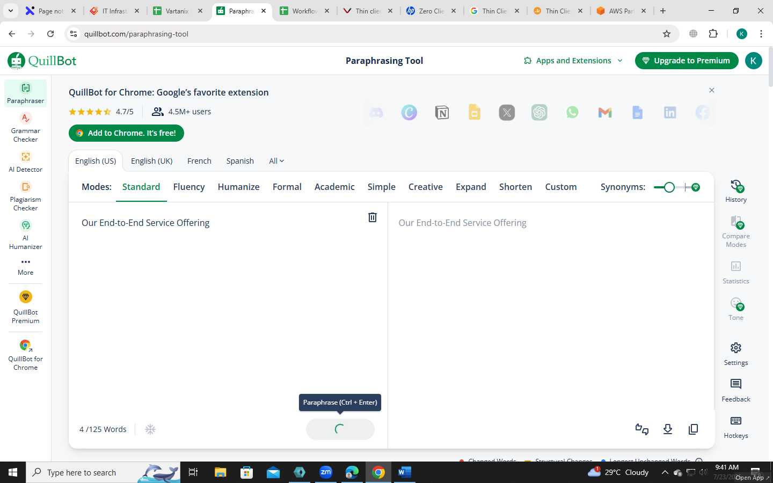This screenshot has width=773, height=483.
Task: Select the Standard mode
Action: click(x=141, y=187)
